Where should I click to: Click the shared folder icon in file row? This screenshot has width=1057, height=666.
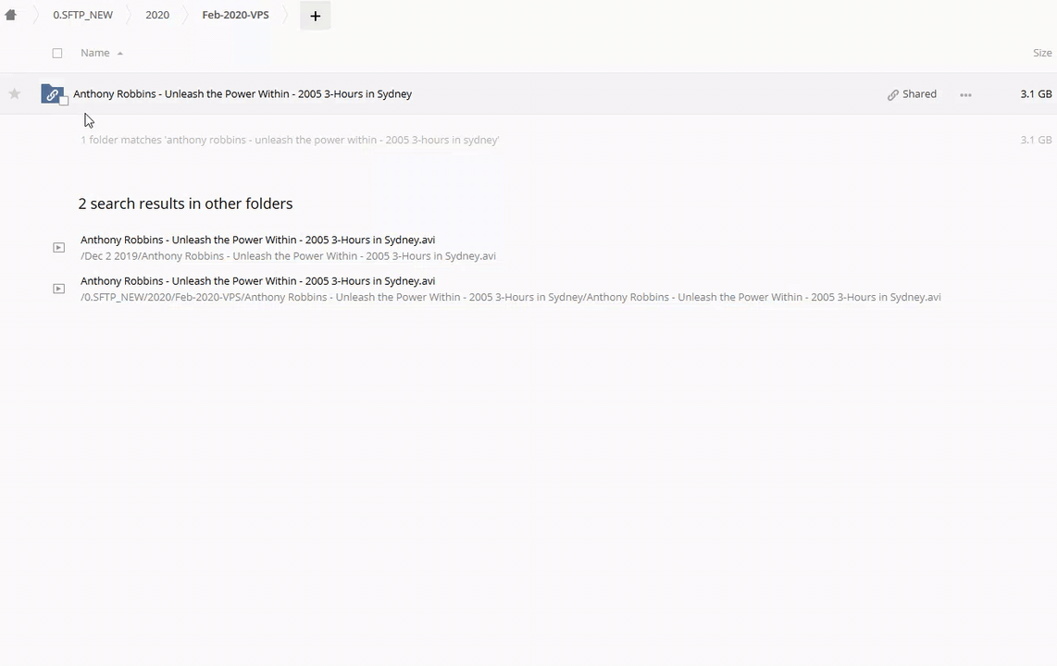(x=52, y=94)
